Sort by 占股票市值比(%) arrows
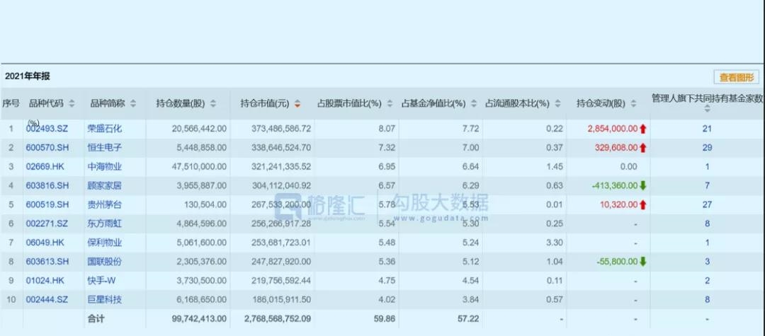The image size is (765, 336). [390, 103]
